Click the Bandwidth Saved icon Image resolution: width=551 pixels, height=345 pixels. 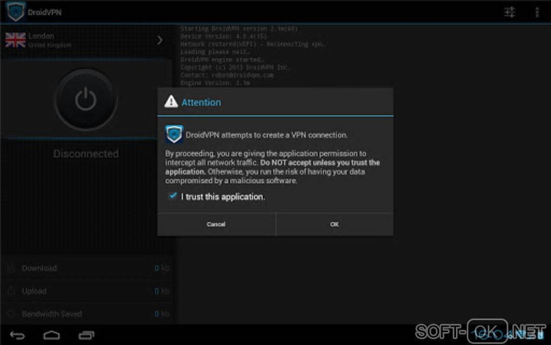11,314
